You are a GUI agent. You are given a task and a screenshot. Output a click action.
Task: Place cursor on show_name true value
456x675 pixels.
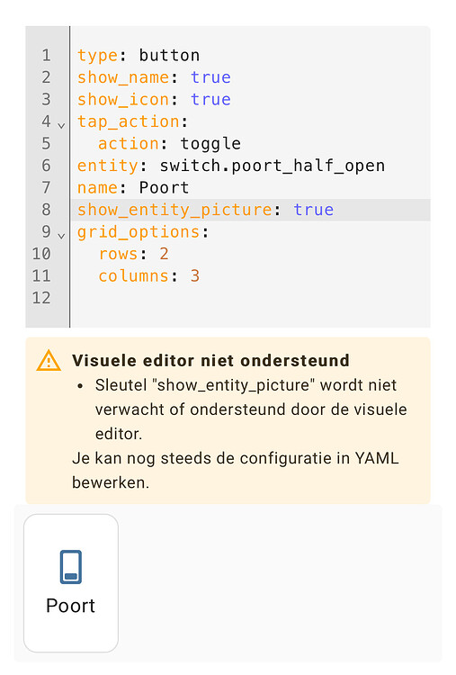[x=210, y=77]
